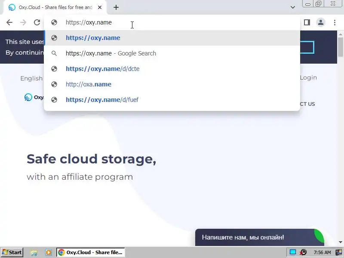Choose the highlighted https://oxy.name suggestion
Screen dimensions: 344x258
point(172,38)
